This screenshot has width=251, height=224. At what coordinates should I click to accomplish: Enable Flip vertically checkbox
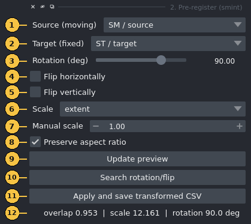coord(35,92)
